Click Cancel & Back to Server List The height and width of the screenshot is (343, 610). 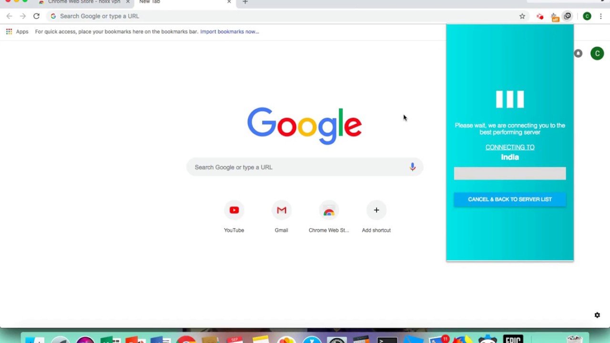[x=510, y=199]
